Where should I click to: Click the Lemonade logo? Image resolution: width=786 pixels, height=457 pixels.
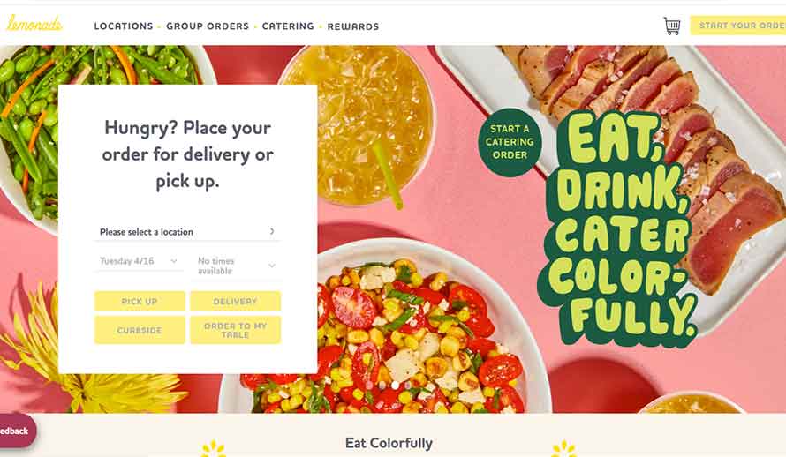tap(34, 24)
